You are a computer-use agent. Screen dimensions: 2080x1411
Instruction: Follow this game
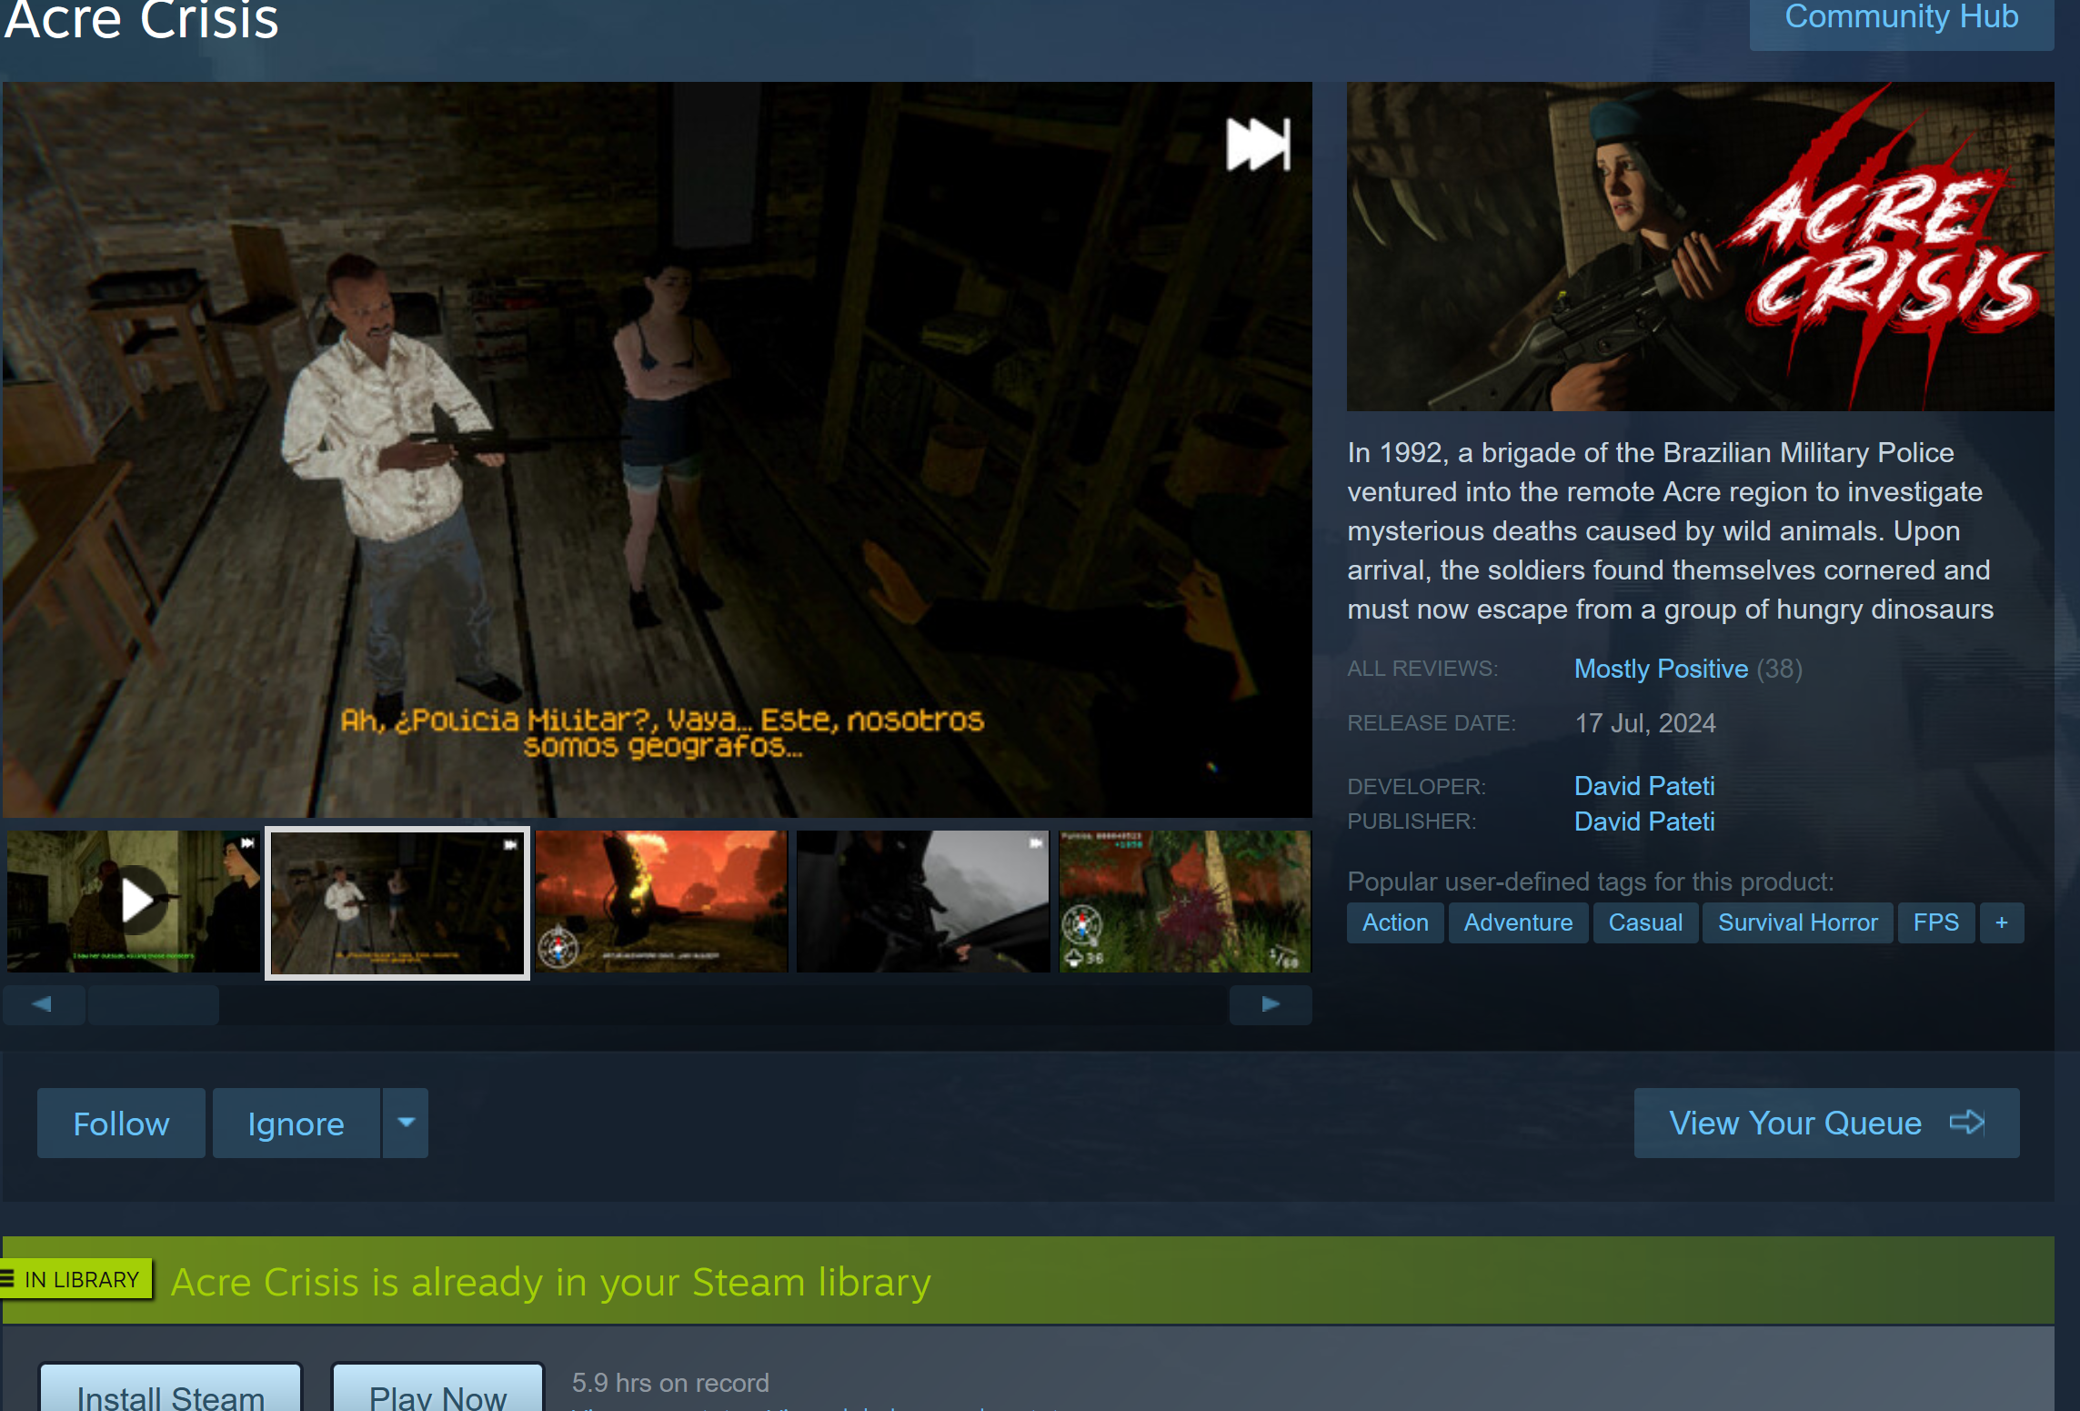click(x=121, y=1124)
